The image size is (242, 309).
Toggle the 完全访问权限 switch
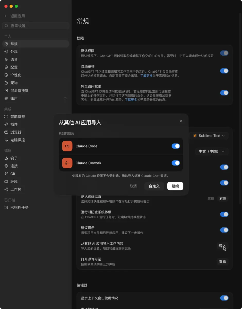[x=224, y=93]
